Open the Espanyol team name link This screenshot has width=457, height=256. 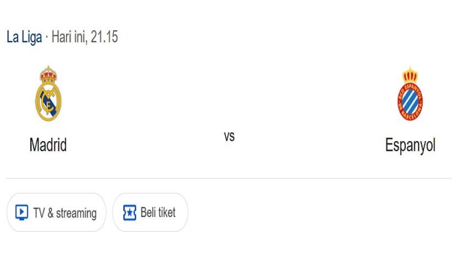pyautogui.click(x=410, y=145)
